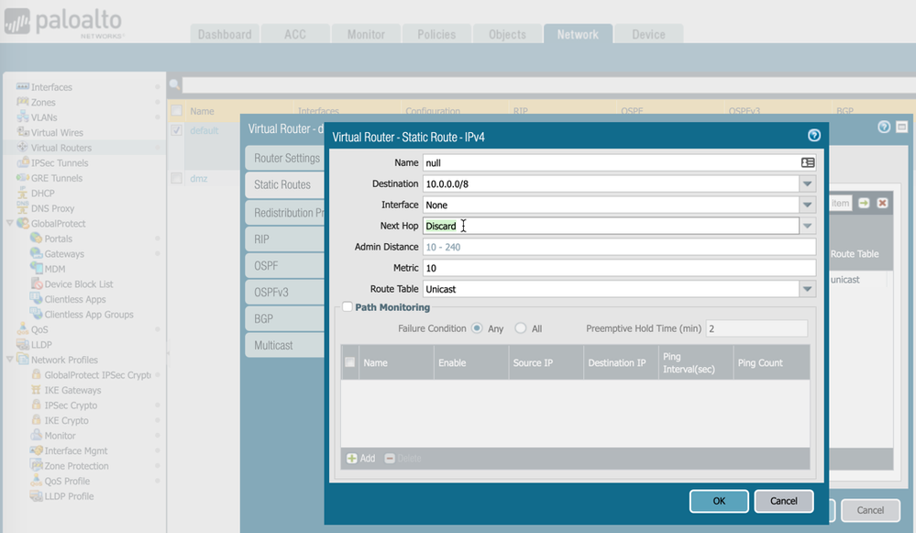
Task: Expand the Interface dropdown
Action: click(x=807, y=205)
